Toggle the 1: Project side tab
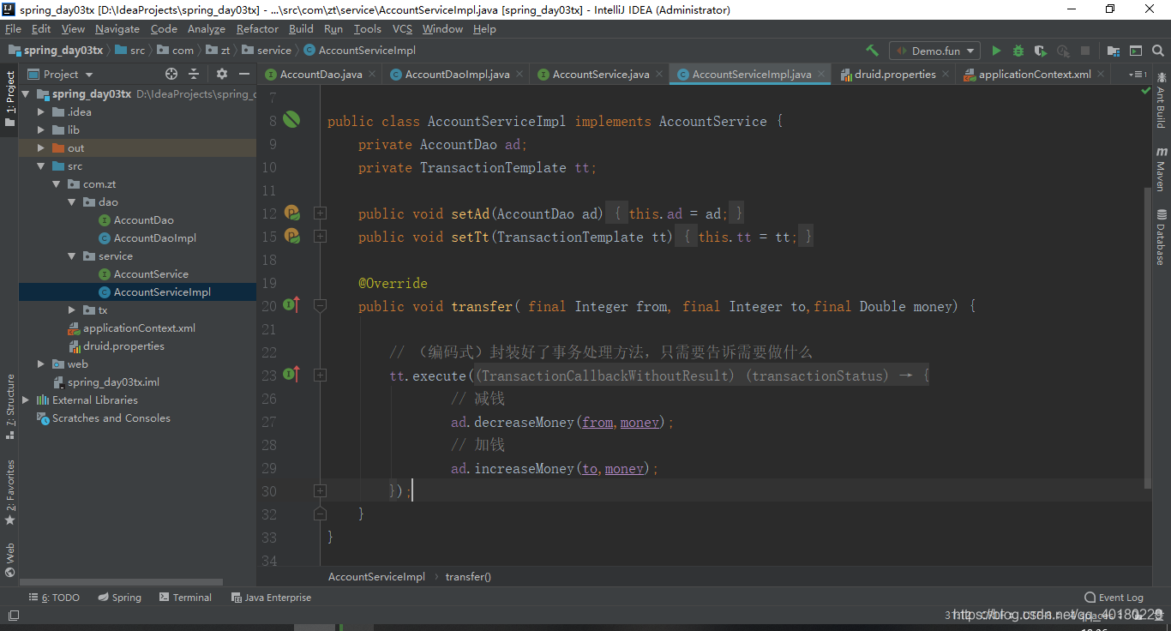1171x631 pixels. click(x=10, y=99)
